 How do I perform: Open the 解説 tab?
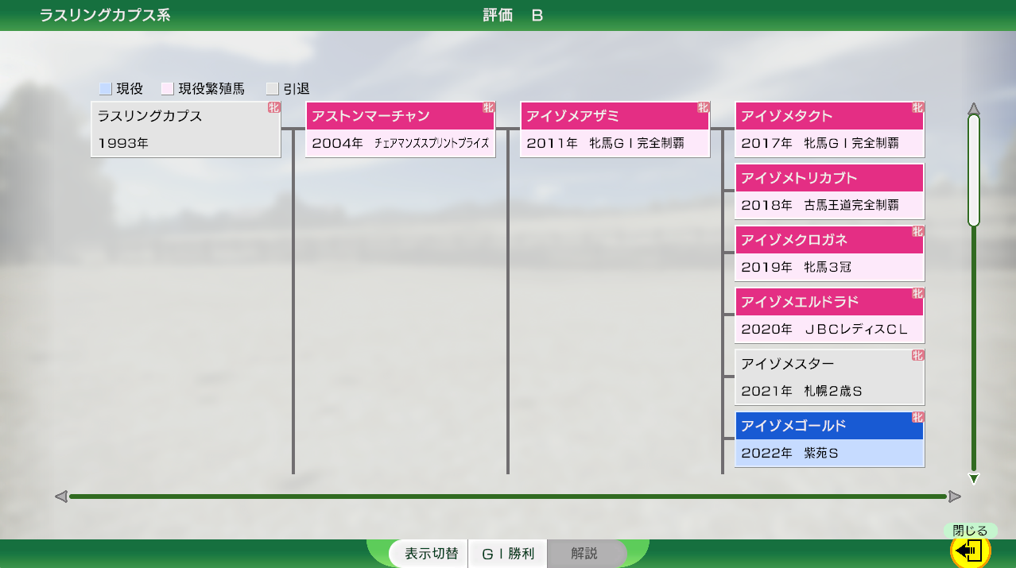point(584,554)
